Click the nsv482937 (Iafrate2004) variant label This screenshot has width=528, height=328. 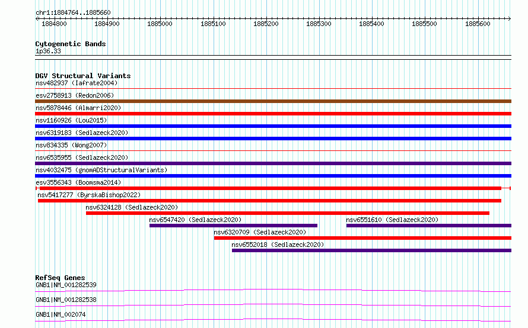tap(77, 83)
